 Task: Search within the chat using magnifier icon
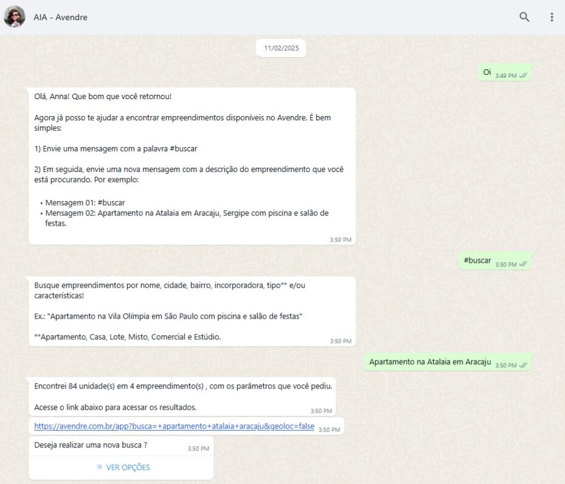[x=524, y=17]
